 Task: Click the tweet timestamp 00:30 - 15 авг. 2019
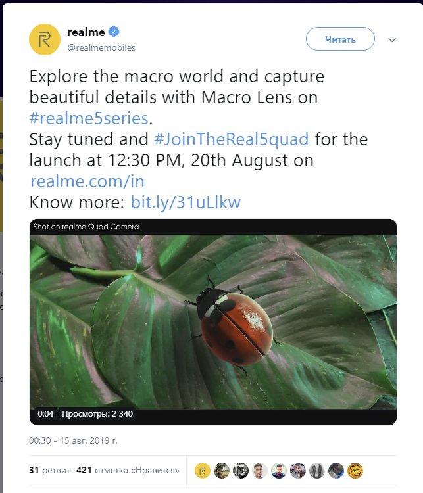[73, 440]
